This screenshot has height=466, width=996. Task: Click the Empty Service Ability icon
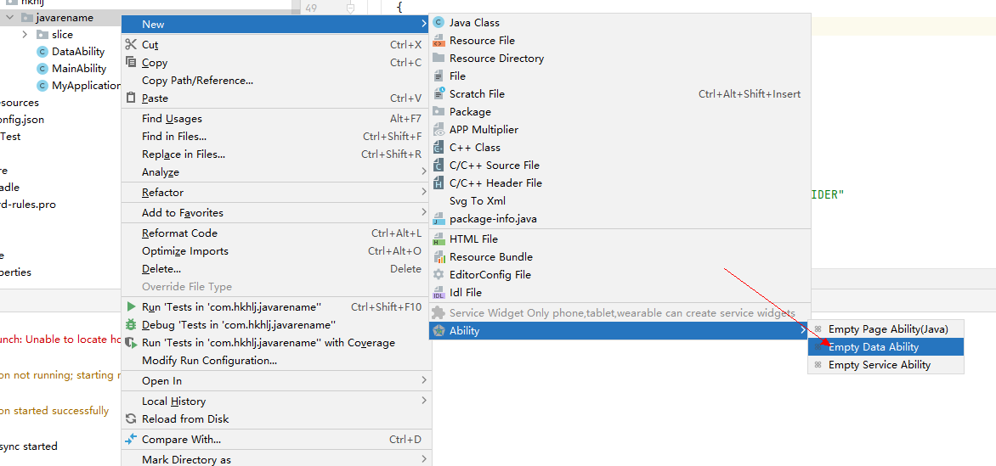point(818,364)
